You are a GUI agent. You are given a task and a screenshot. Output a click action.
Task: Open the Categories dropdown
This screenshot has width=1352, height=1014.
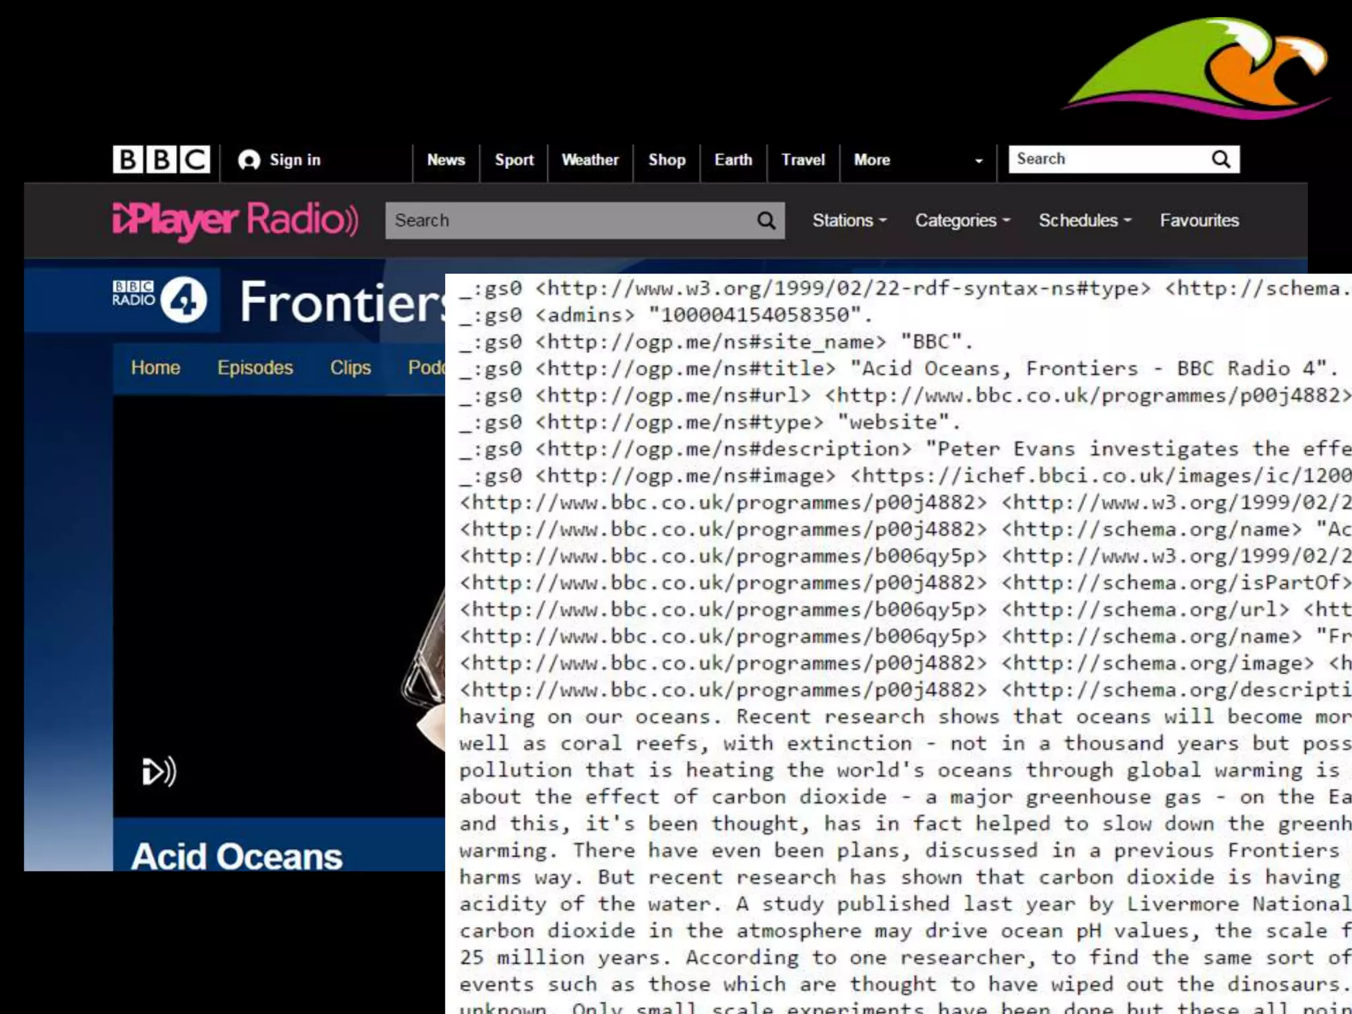tap(962, 220)
